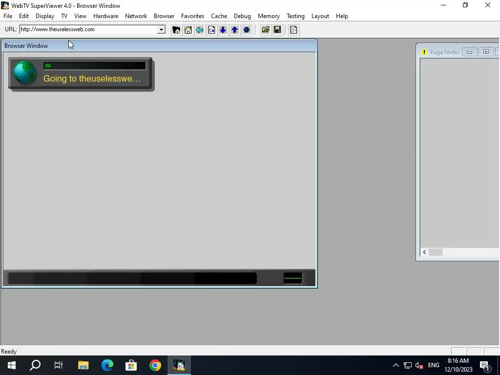Open the Debug menu
The height and width of the screenshot is (375, 500).
242,16
